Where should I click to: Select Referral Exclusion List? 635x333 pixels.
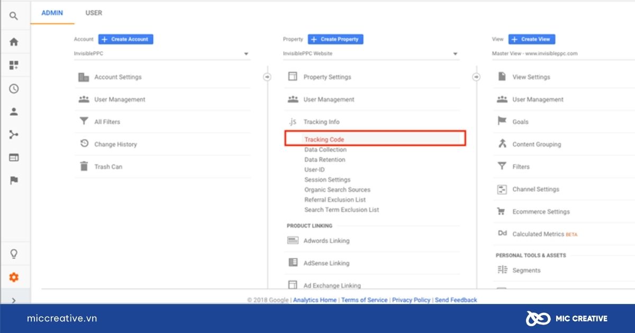[335, 200]
